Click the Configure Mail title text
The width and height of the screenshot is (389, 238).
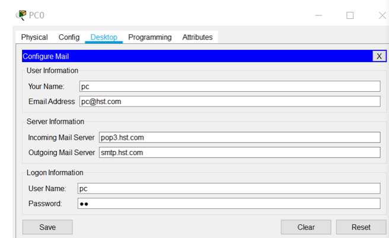pos(46,56)
